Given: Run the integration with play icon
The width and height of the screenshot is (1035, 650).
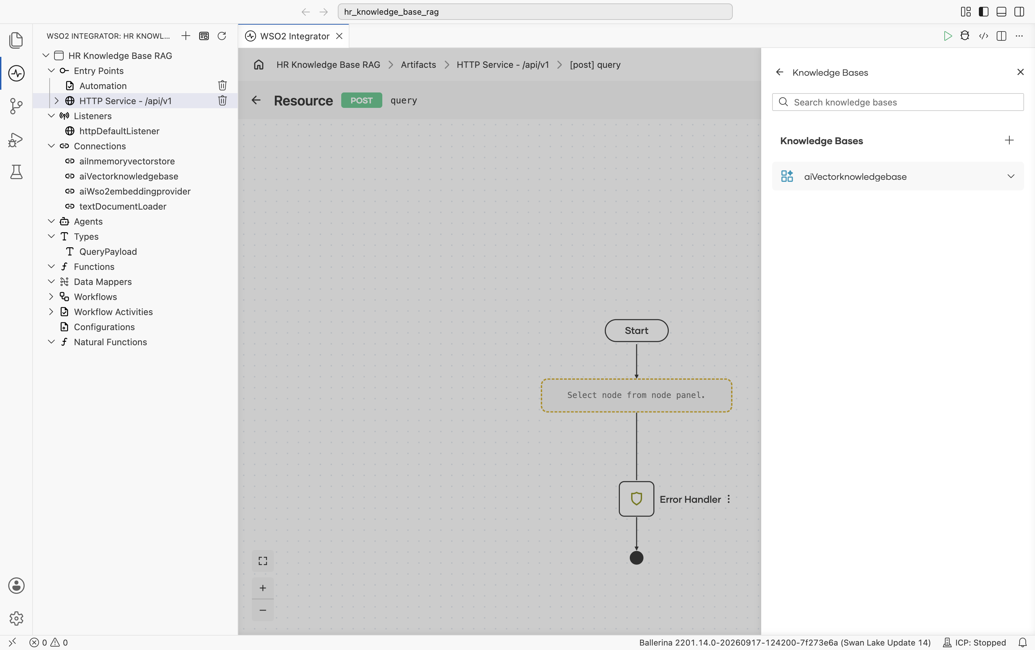Looking at the screenshot, I should [947, 36].
